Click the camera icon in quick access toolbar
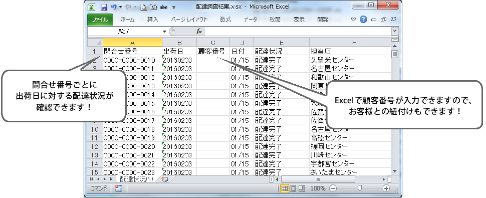Image resolution: width=486 pixels, height=198 pixels. point(153,7)
